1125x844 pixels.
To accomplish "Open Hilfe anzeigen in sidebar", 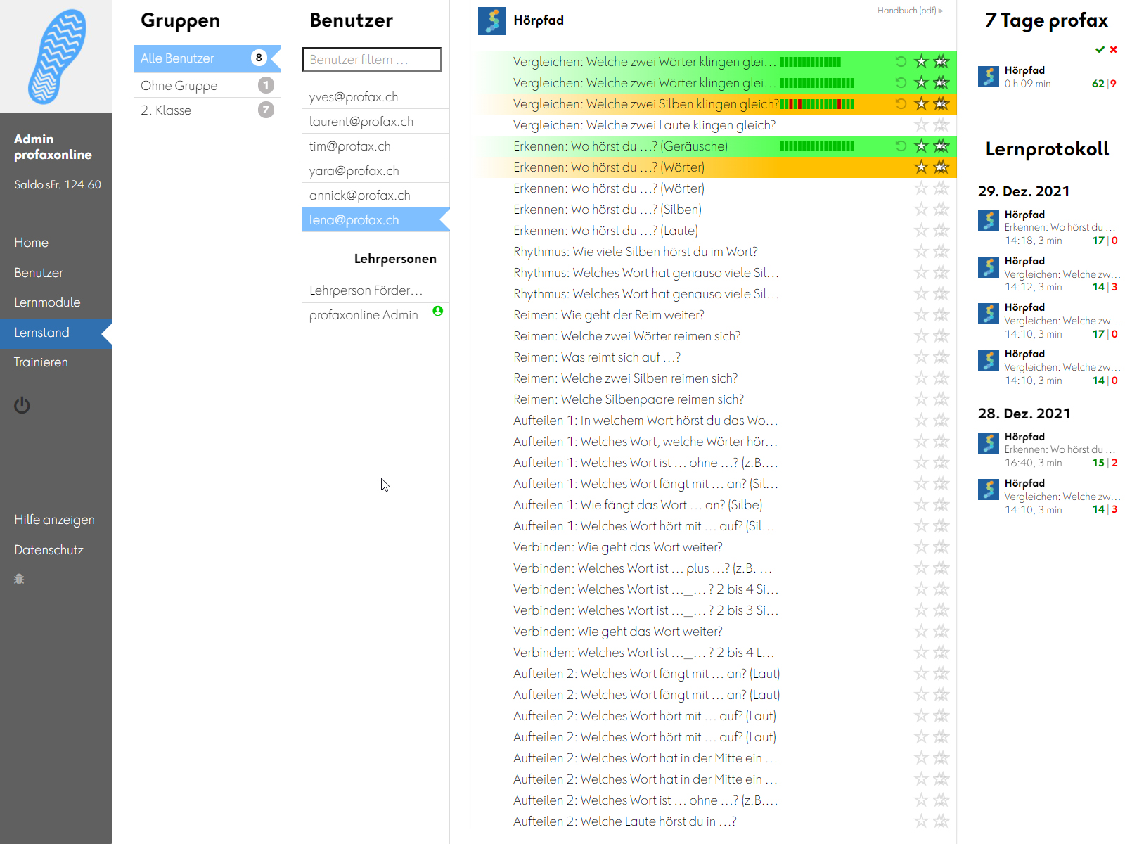I will pos(54,520).
